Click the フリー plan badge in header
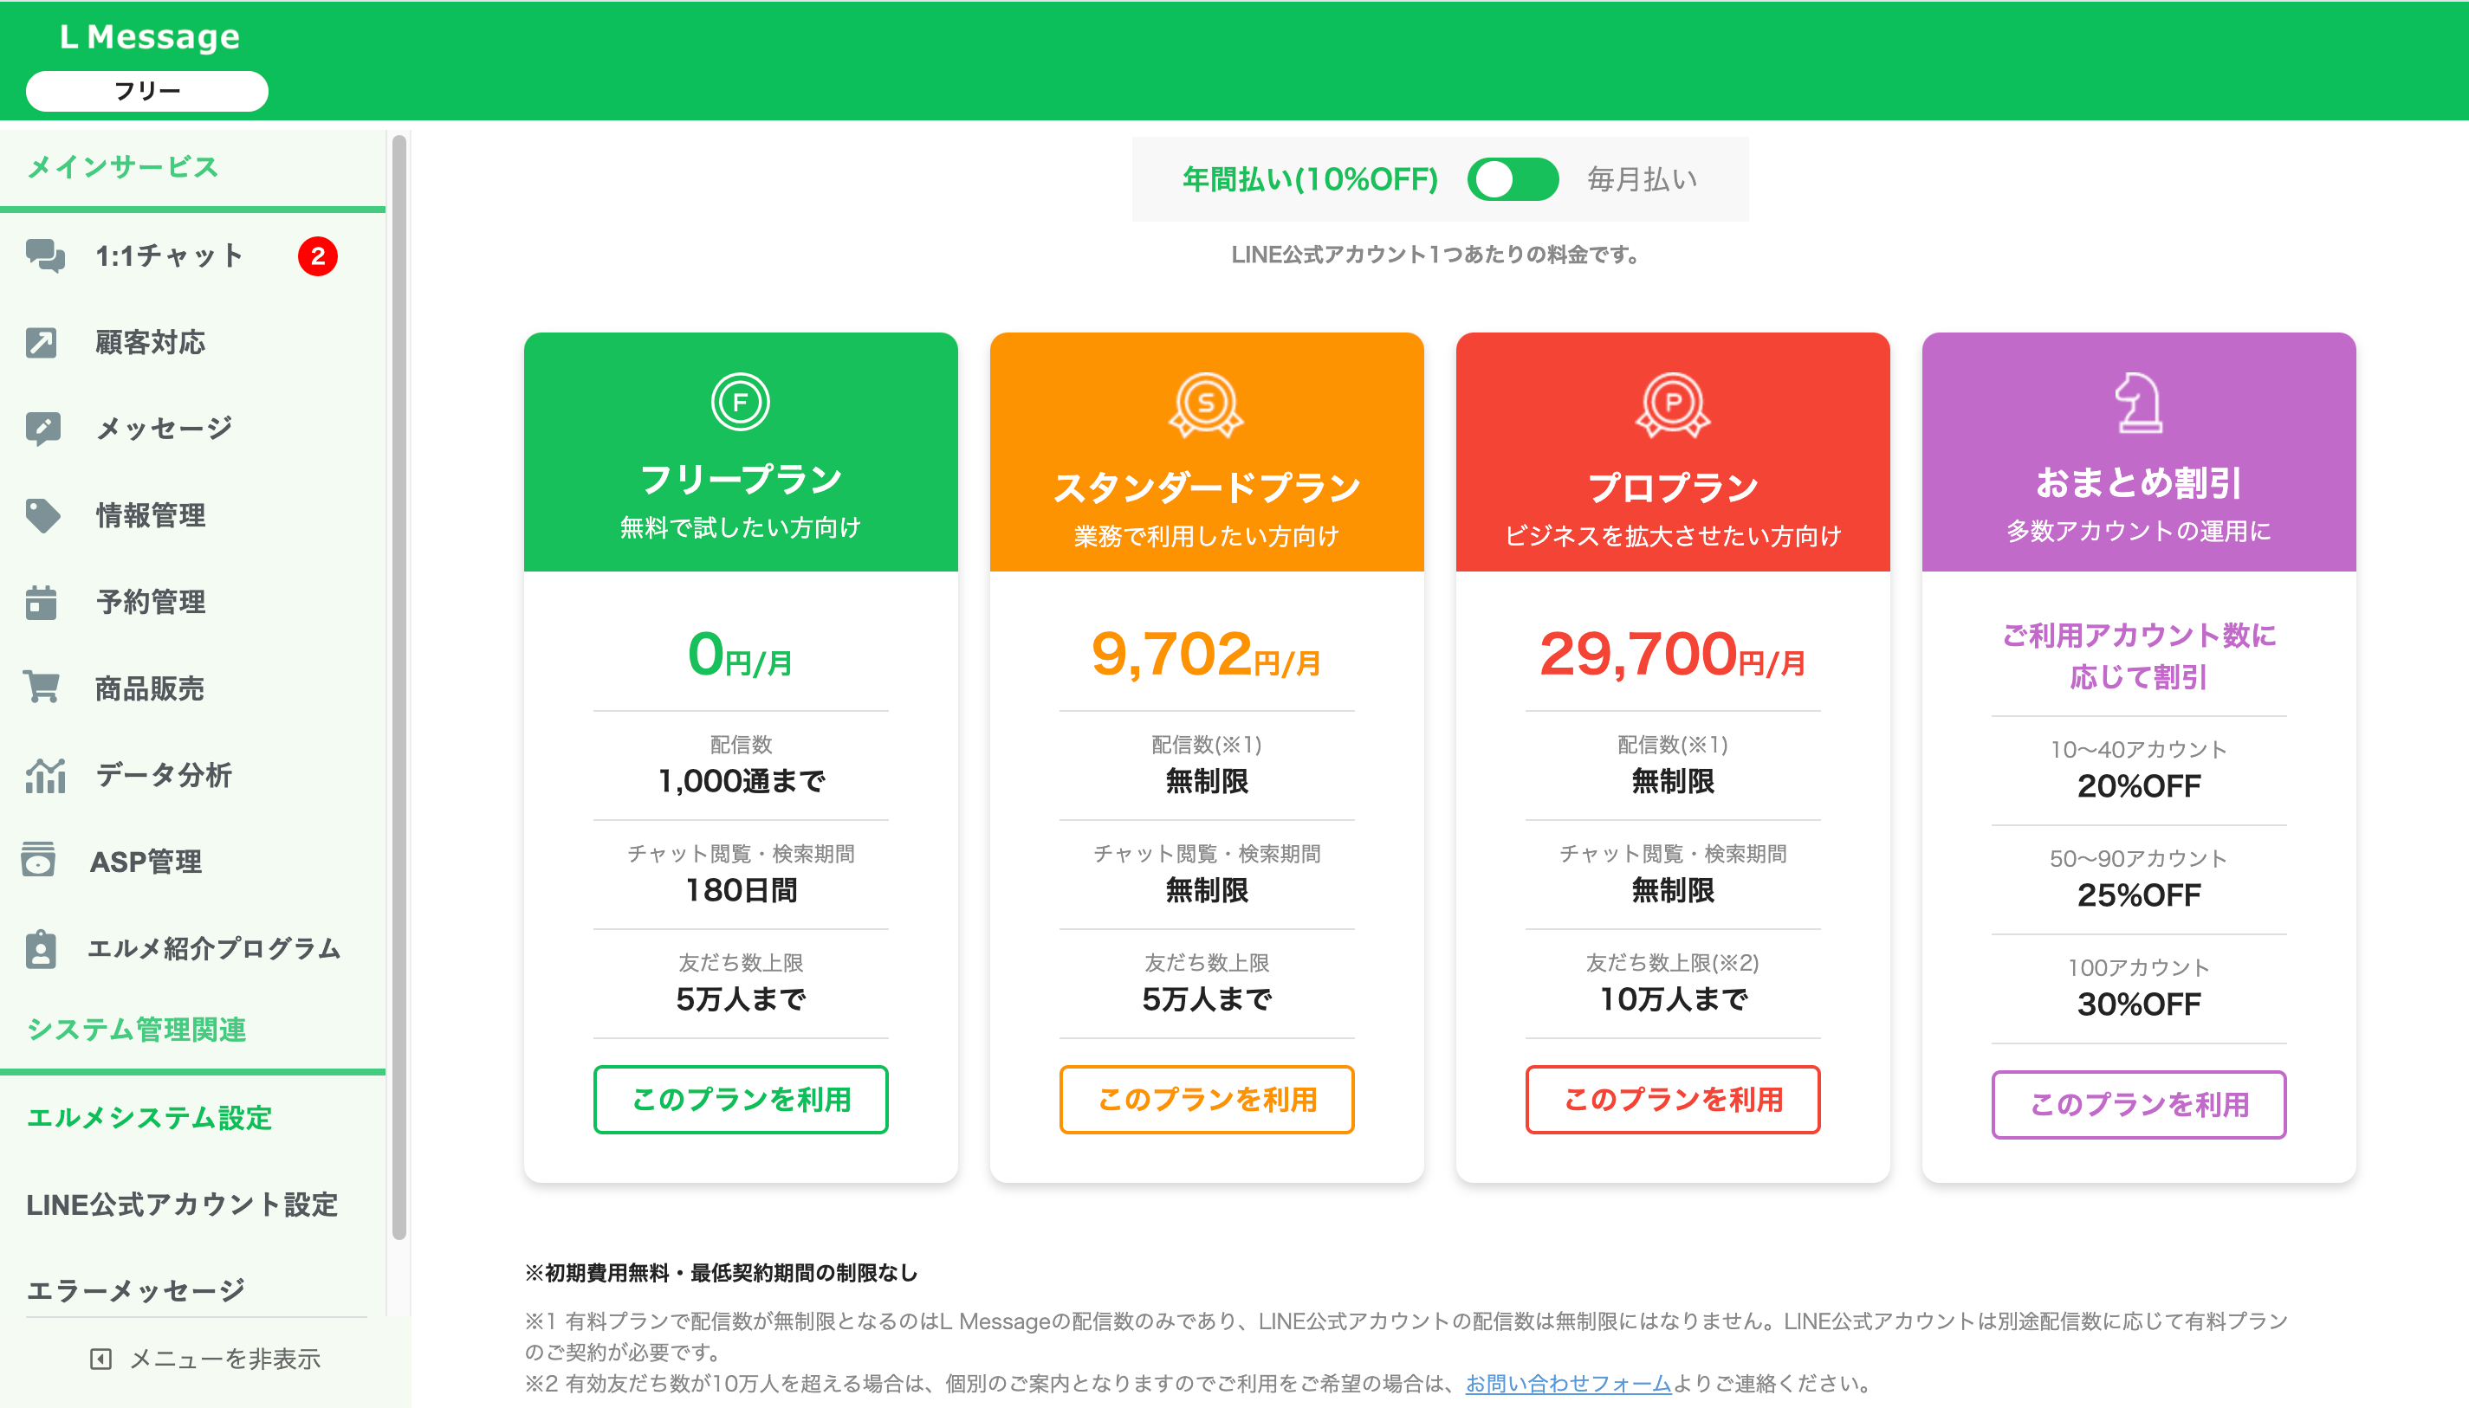Viewport: 2469px width, 1408px height. 147,91
